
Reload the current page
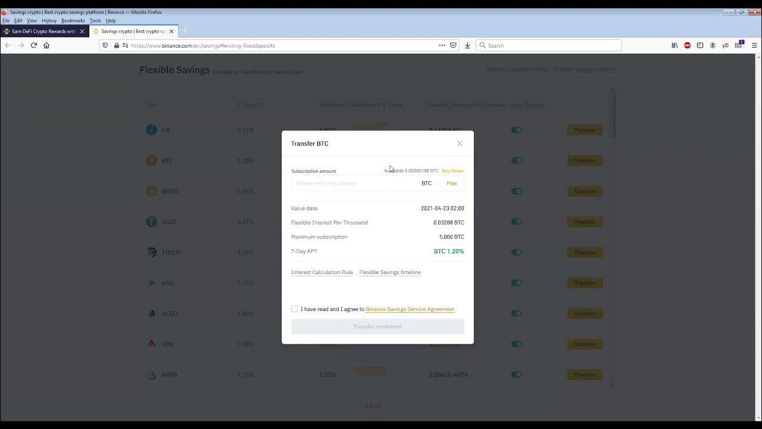pos(34,45)
